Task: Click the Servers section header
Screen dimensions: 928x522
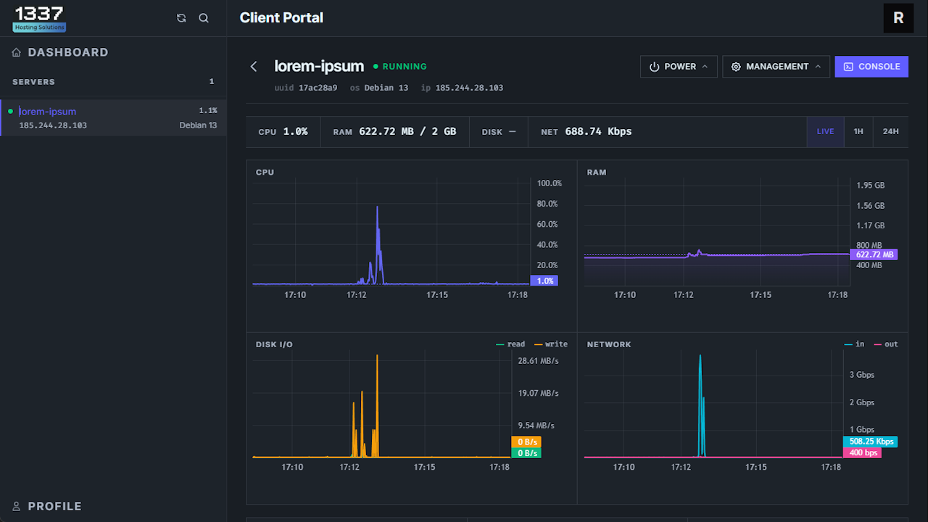Action: [33, 82]
